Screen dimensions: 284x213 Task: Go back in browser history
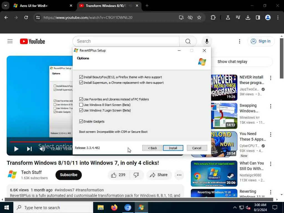click(x=6, y=17)
